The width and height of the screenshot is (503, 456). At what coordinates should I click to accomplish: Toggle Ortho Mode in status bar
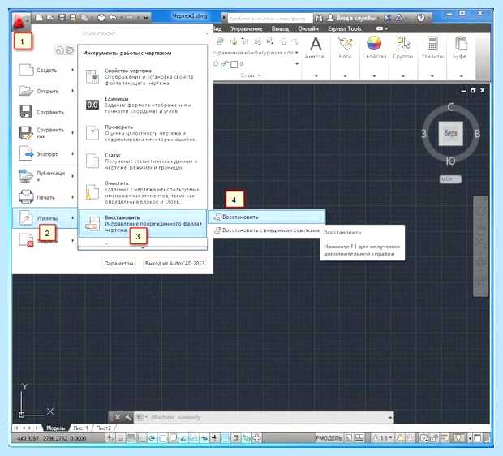tap(141, 437)
